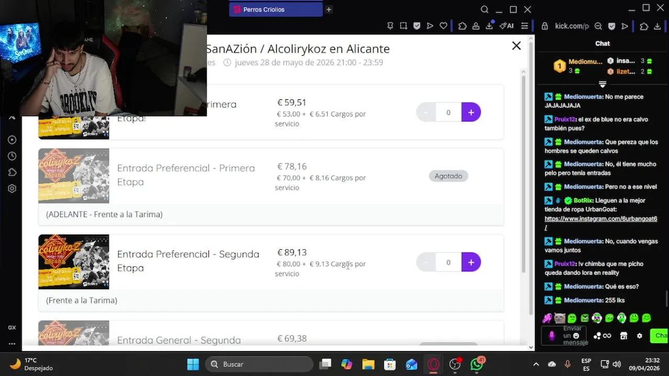Image resolution: width=669 pixels, height=376 pixels.
Task: Decrease quantity of €59,51 ticket
Action: click(x=426, y=112)
